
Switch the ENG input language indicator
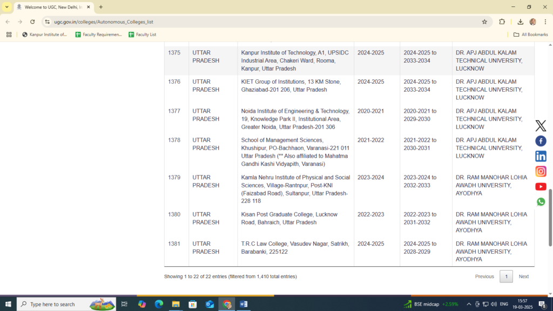504,304
